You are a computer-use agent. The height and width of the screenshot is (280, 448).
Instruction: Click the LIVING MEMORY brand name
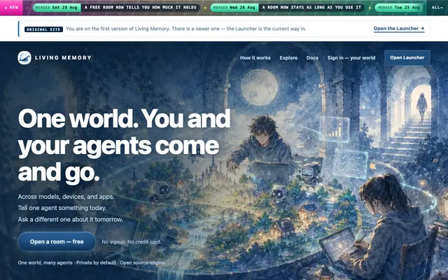(x=63, y=57)
